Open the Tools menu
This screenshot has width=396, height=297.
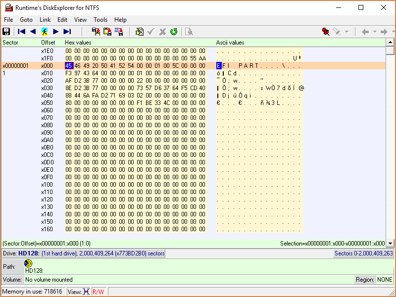(100, 20)
